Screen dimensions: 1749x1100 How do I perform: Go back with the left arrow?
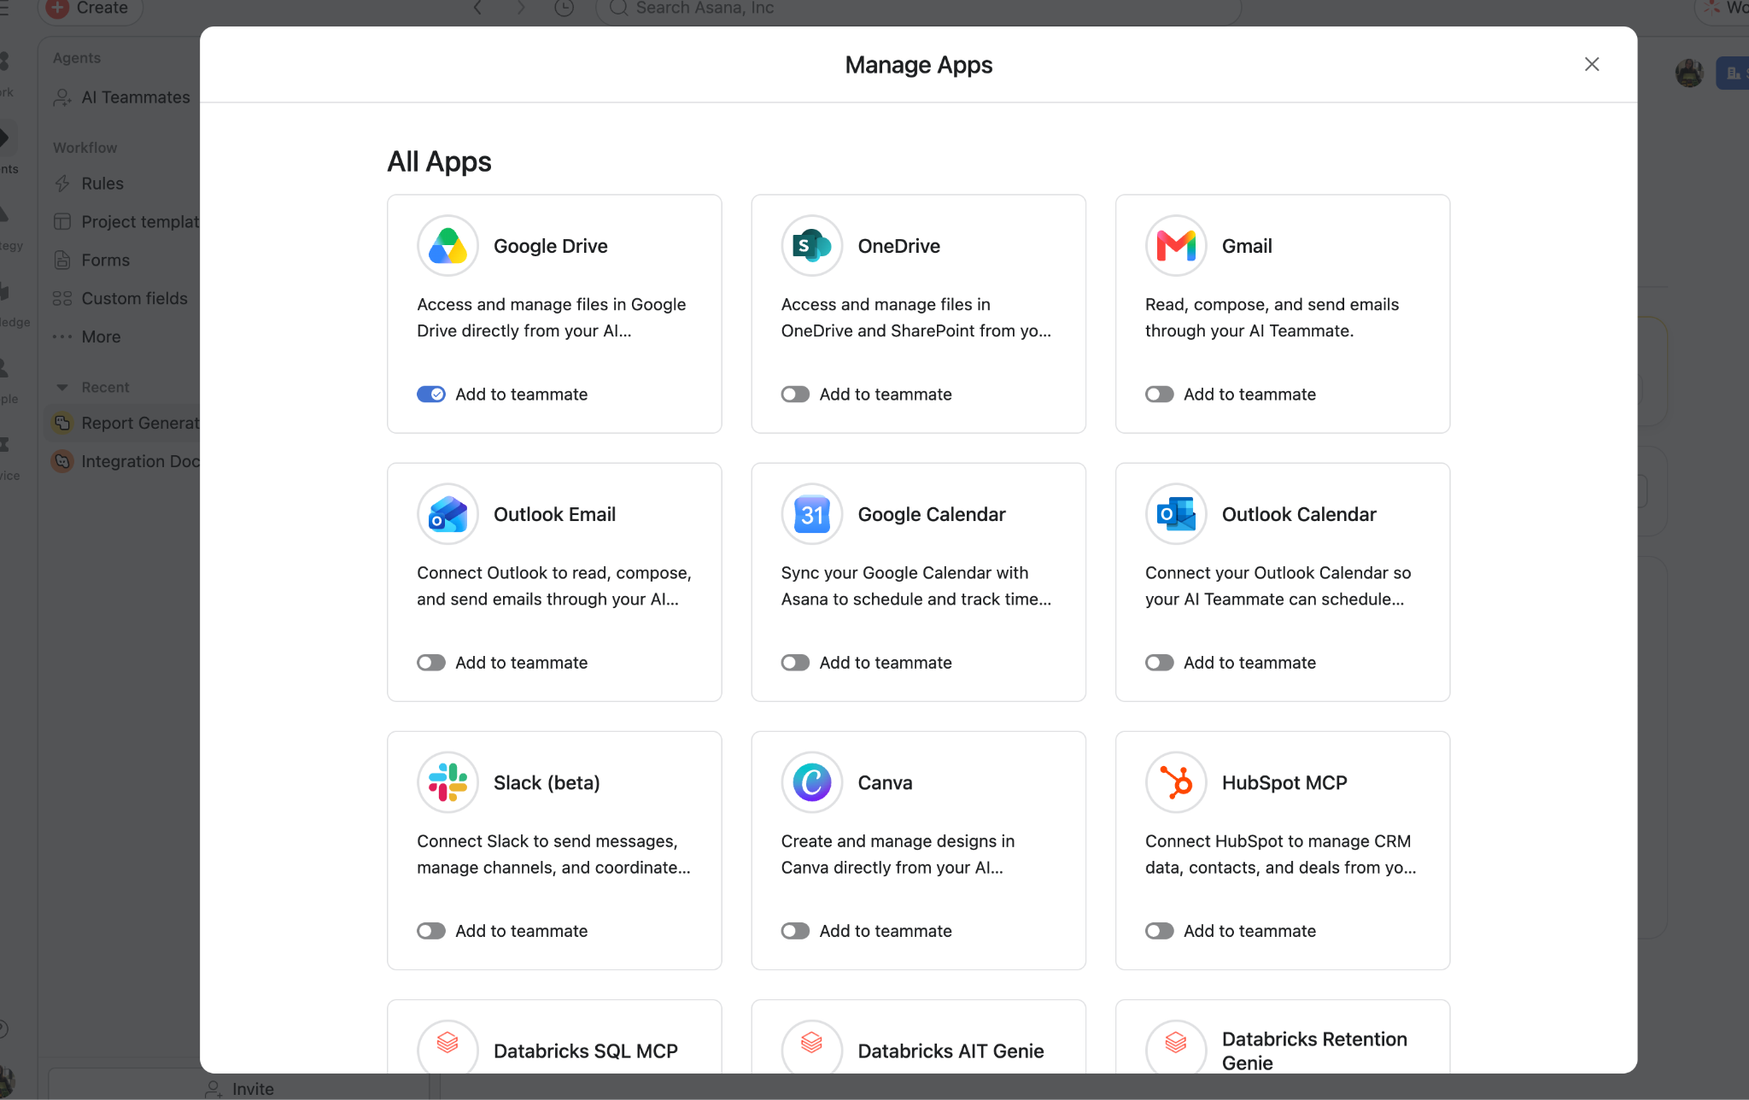pyautogui.click(x=478, y=9)
